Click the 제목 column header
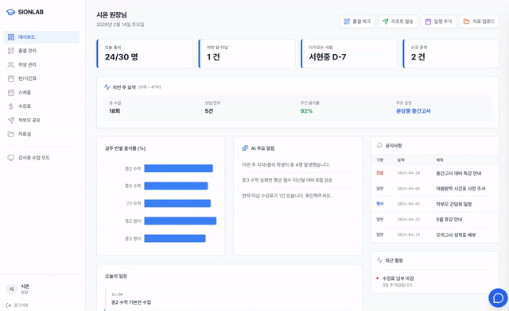Screen dimensions: 509x311 [x=440, y=159]
